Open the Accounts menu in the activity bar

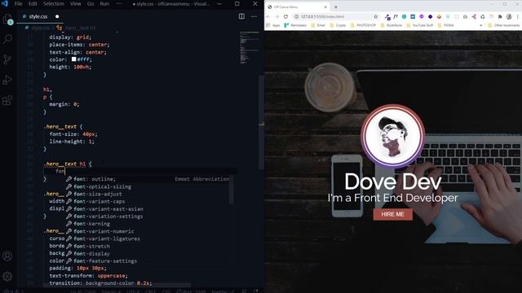[x=7, y=256]
